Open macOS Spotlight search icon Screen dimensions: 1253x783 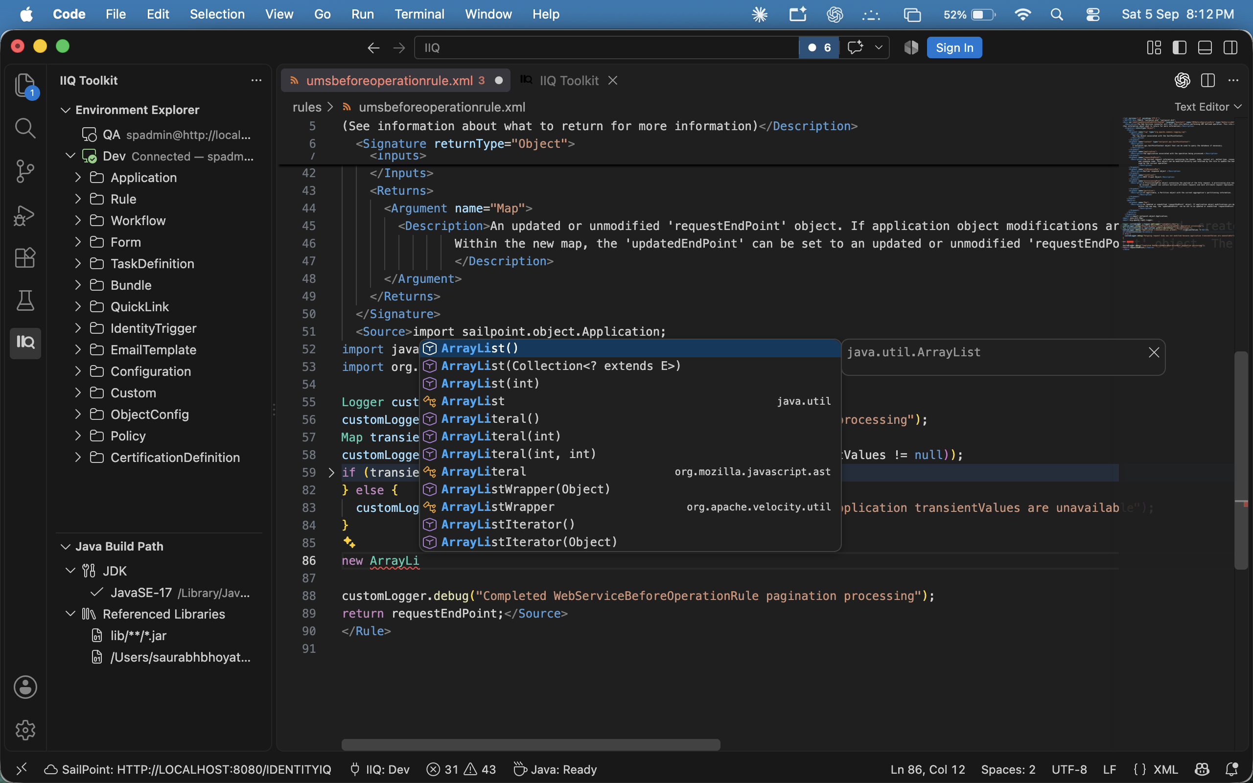point(1057,14)
